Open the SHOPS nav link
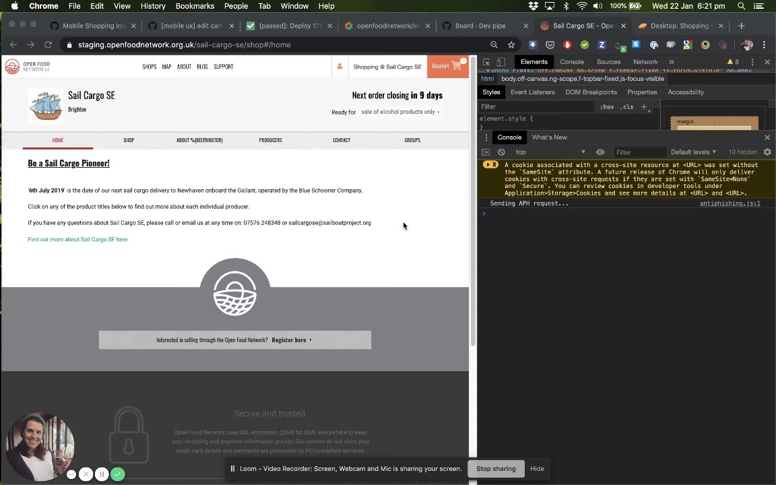 point(149,66)
